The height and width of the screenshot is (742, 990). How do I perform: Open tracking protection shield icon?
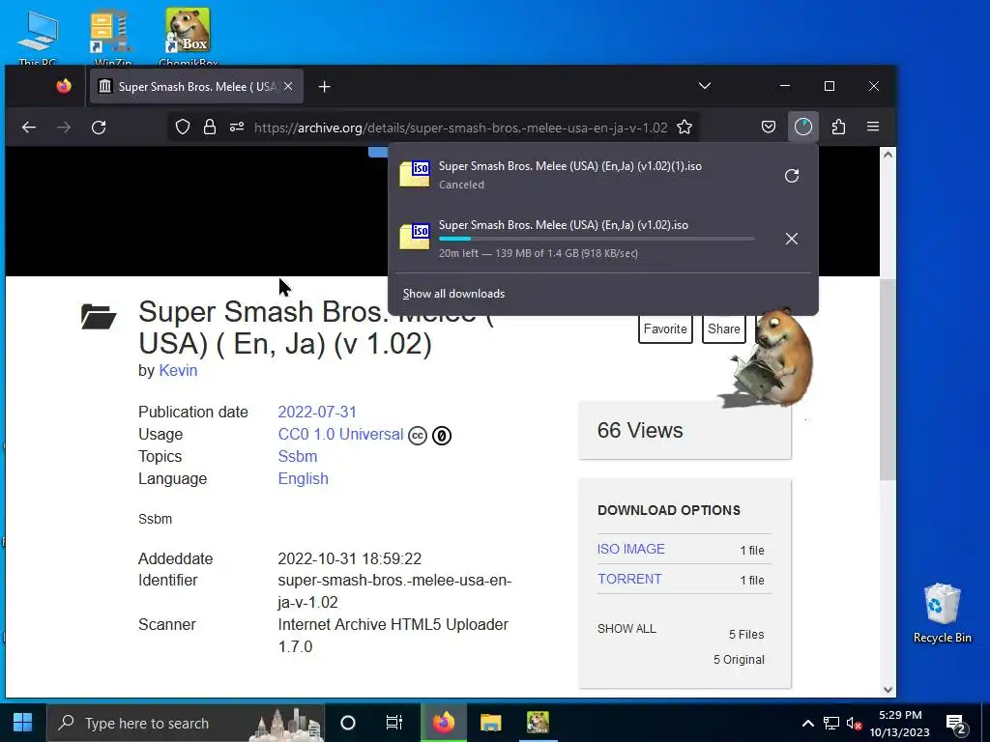point(183,128)
